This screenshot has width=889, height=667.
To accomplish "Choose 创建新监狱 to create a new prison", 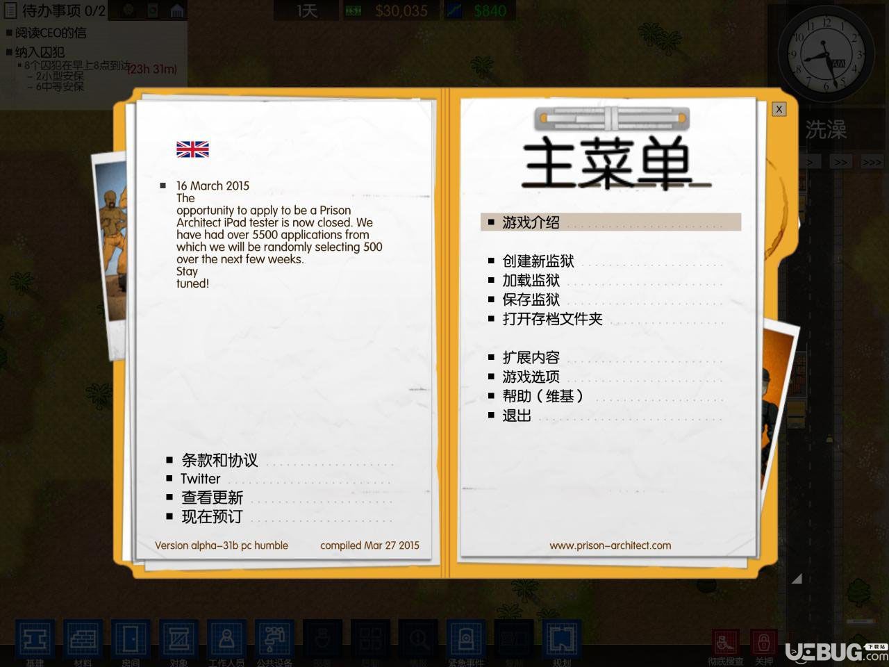I will [538, 261].
